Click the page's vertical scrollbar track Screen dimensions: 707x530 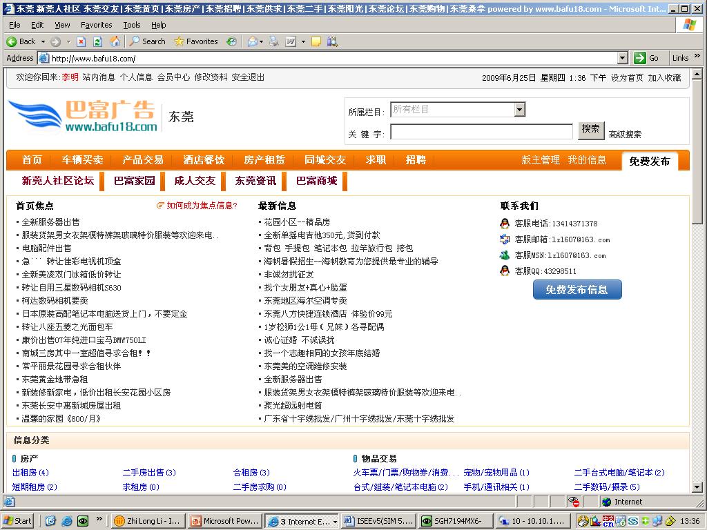pos(697,345)
